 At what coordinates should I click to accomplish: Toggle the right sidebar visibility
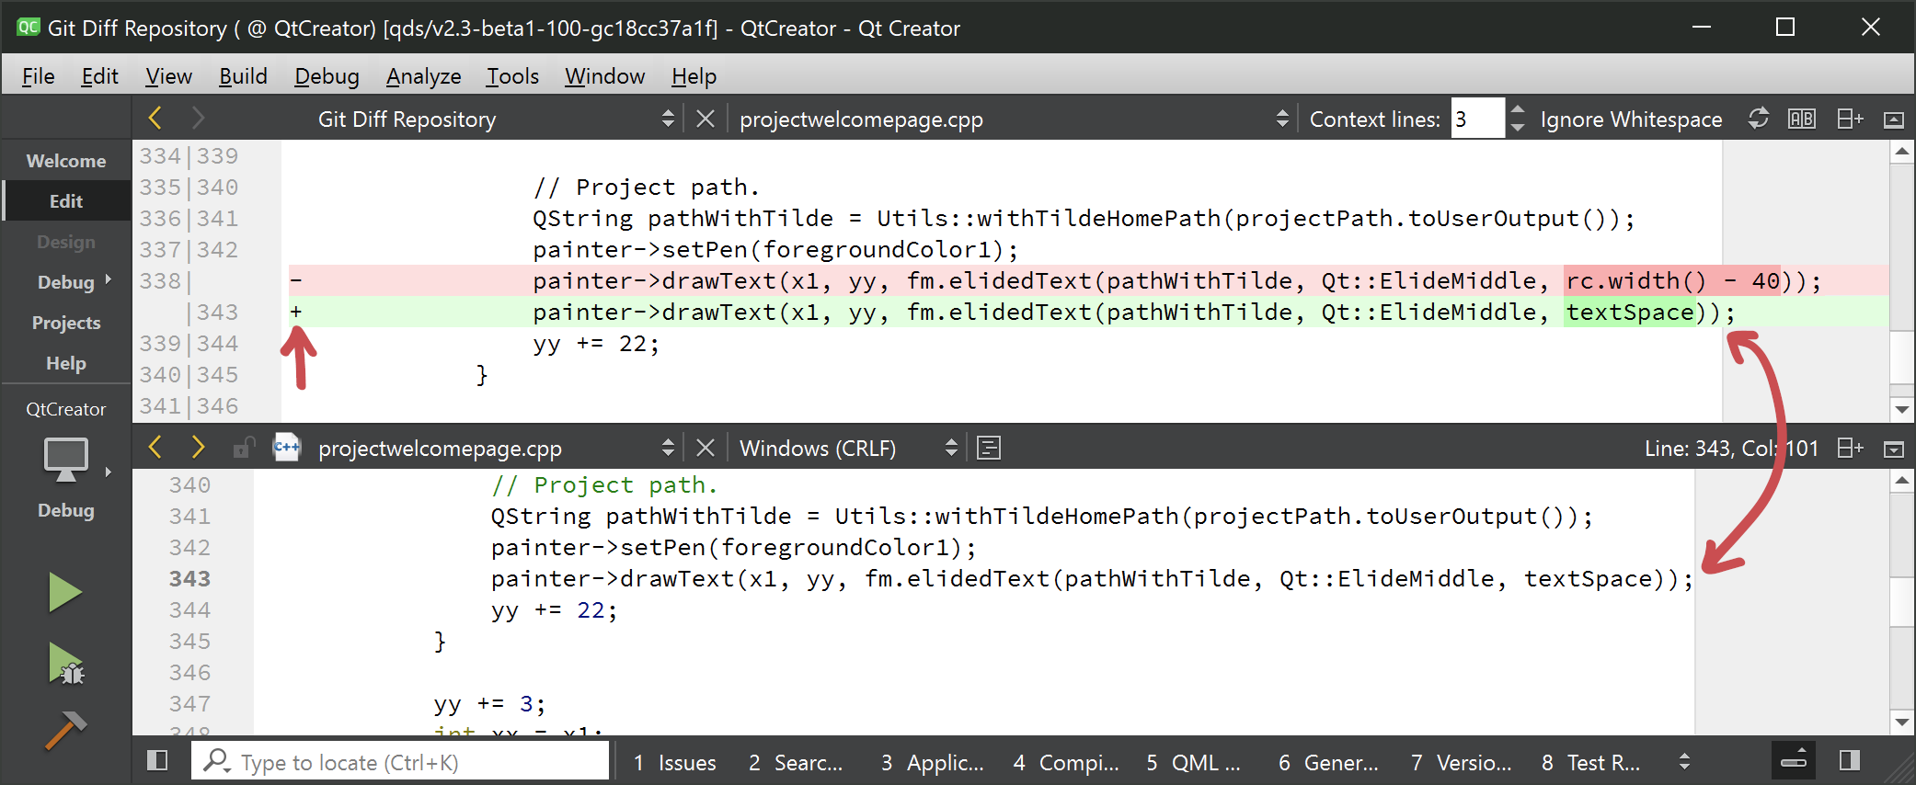[x=1849, y=760]
